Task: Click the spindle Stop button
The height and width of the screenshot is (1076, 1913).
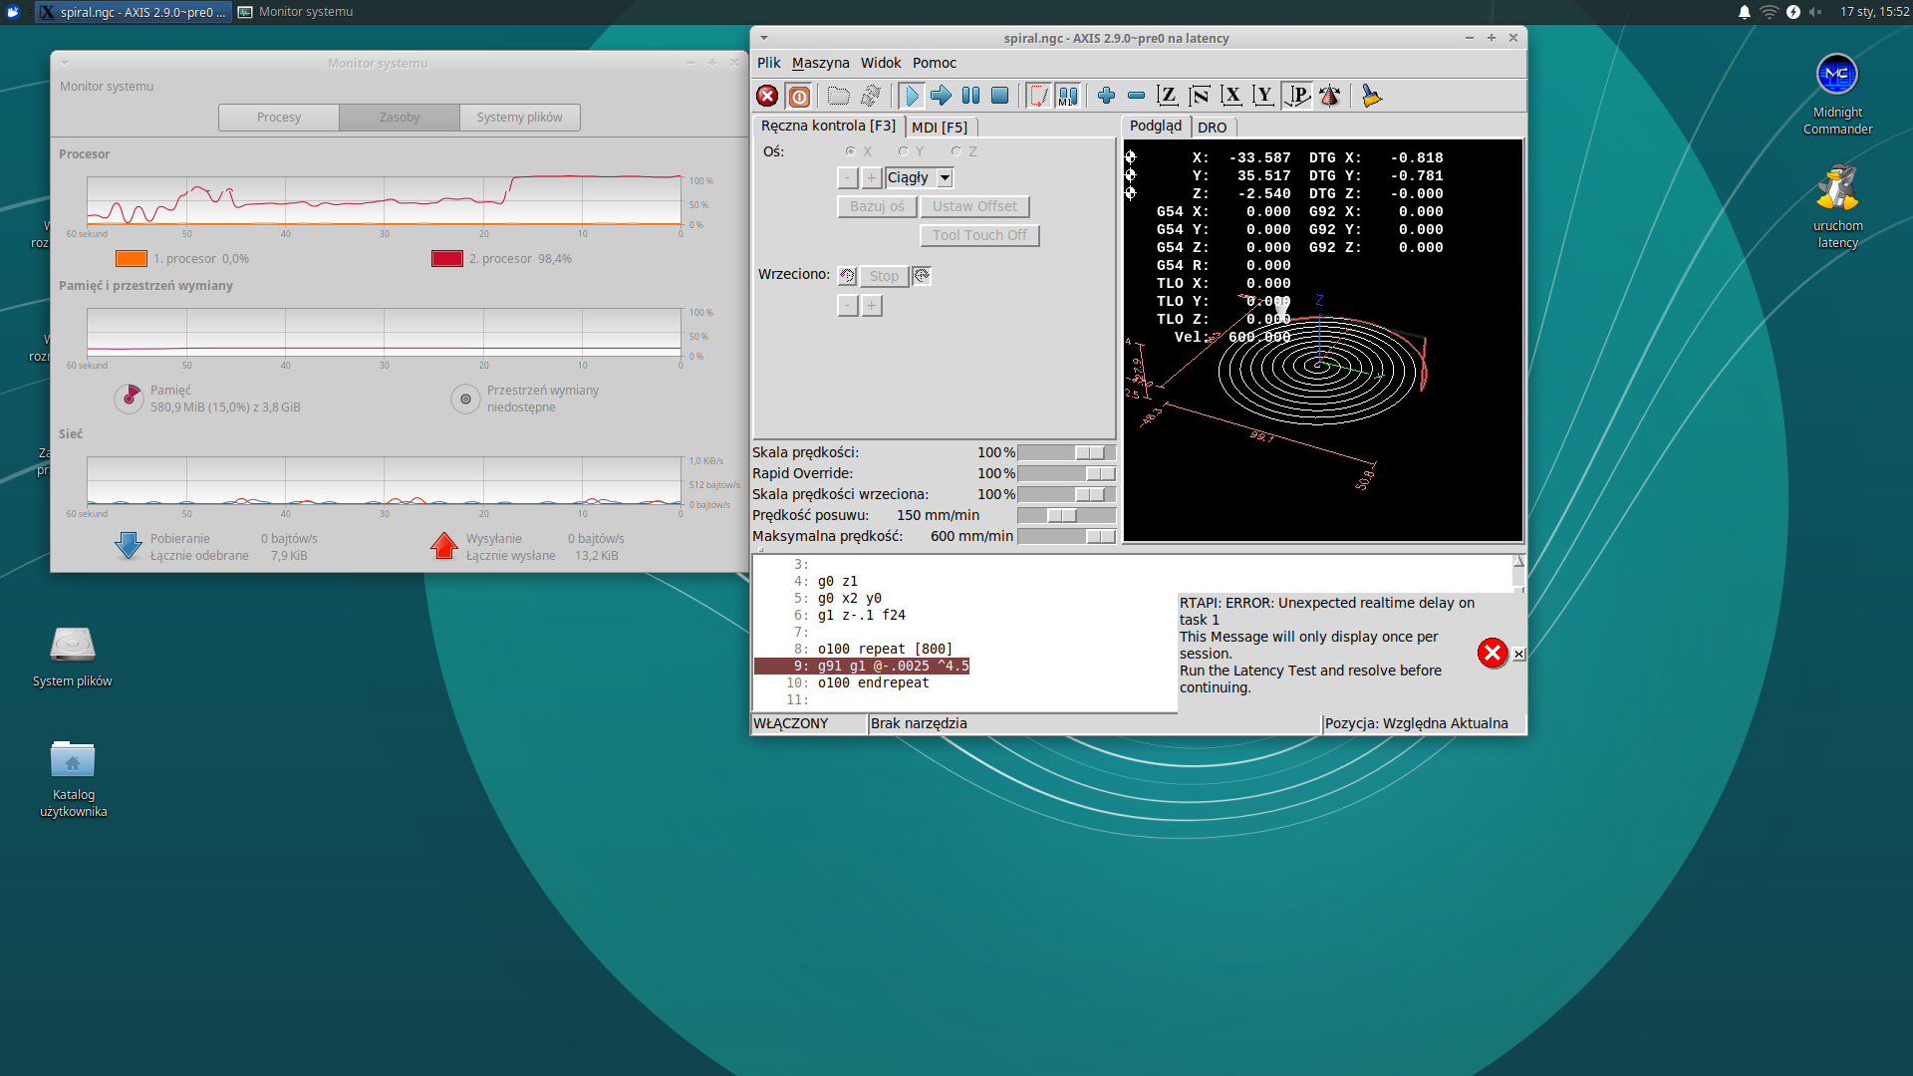Action: pyautogui.click(x=884, y=276)
